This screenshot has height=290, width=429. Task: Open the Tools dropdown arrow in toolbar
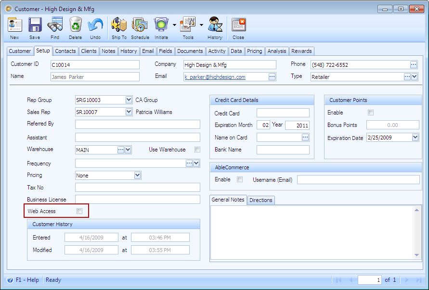(201, 25)
